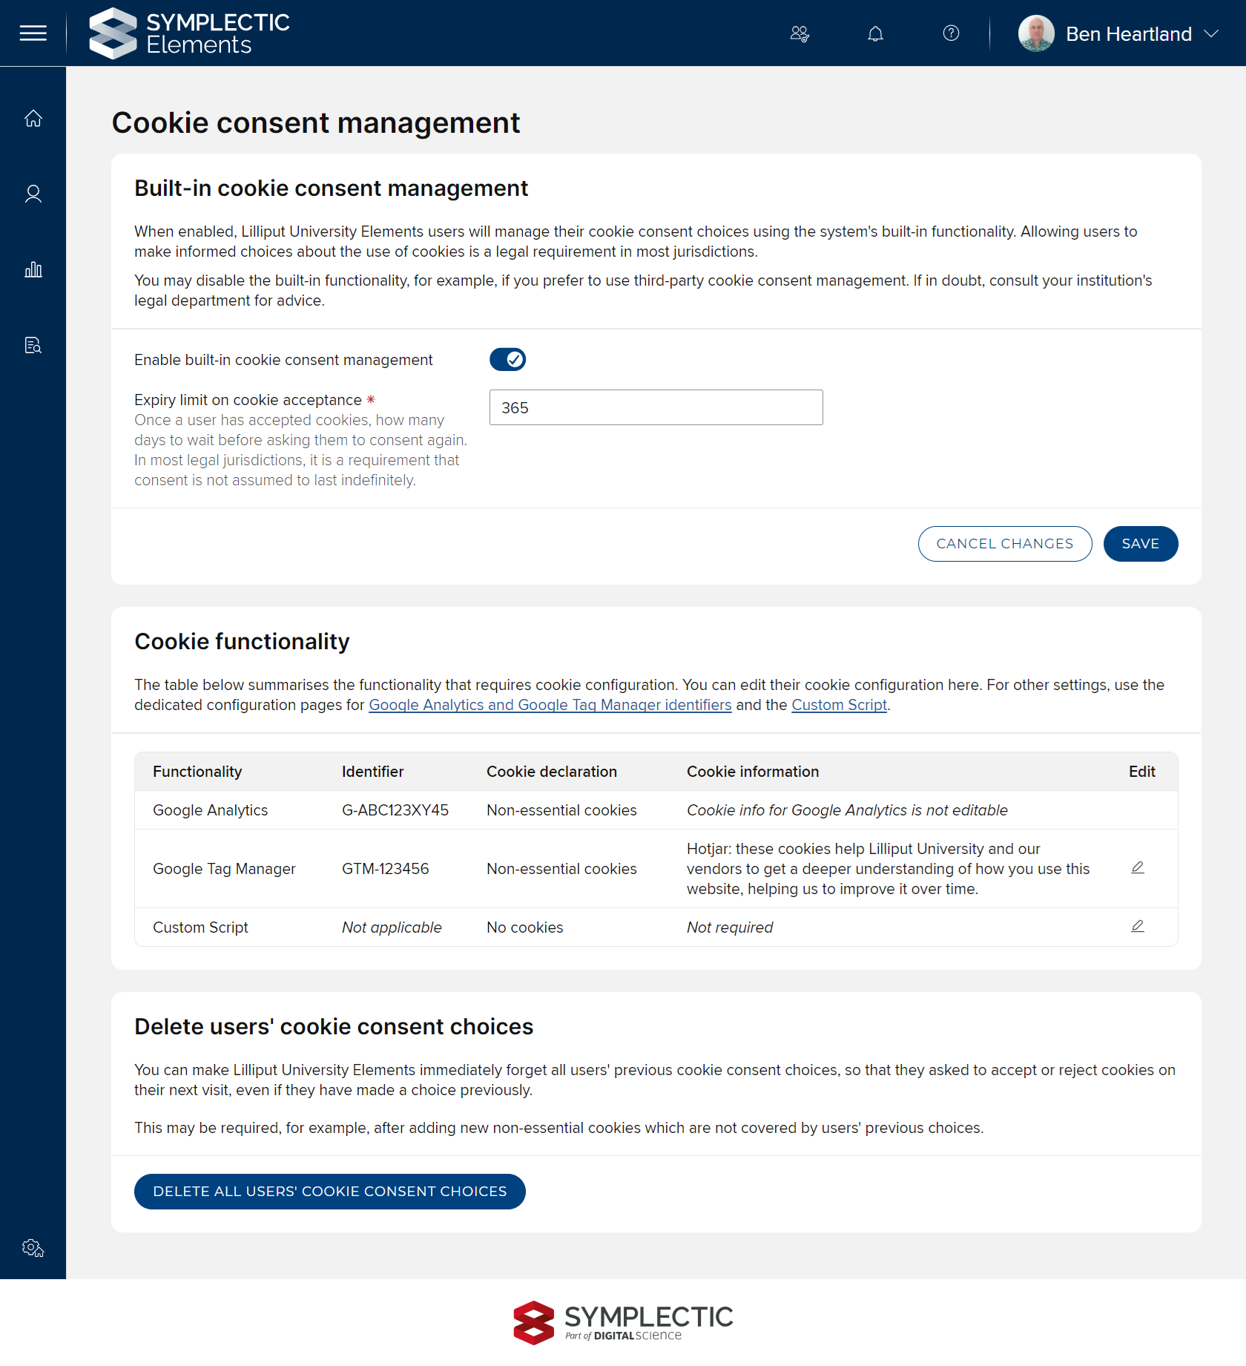This screenshot has height=1366, width=1246.
Task: Edit the Custom Script cookie configuration
Action: (x=1138, y=927)
